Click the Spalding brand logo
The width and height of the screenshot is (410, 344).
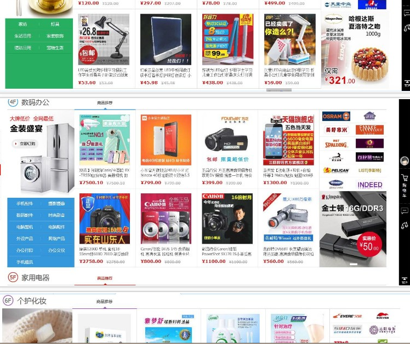(336, 144)
